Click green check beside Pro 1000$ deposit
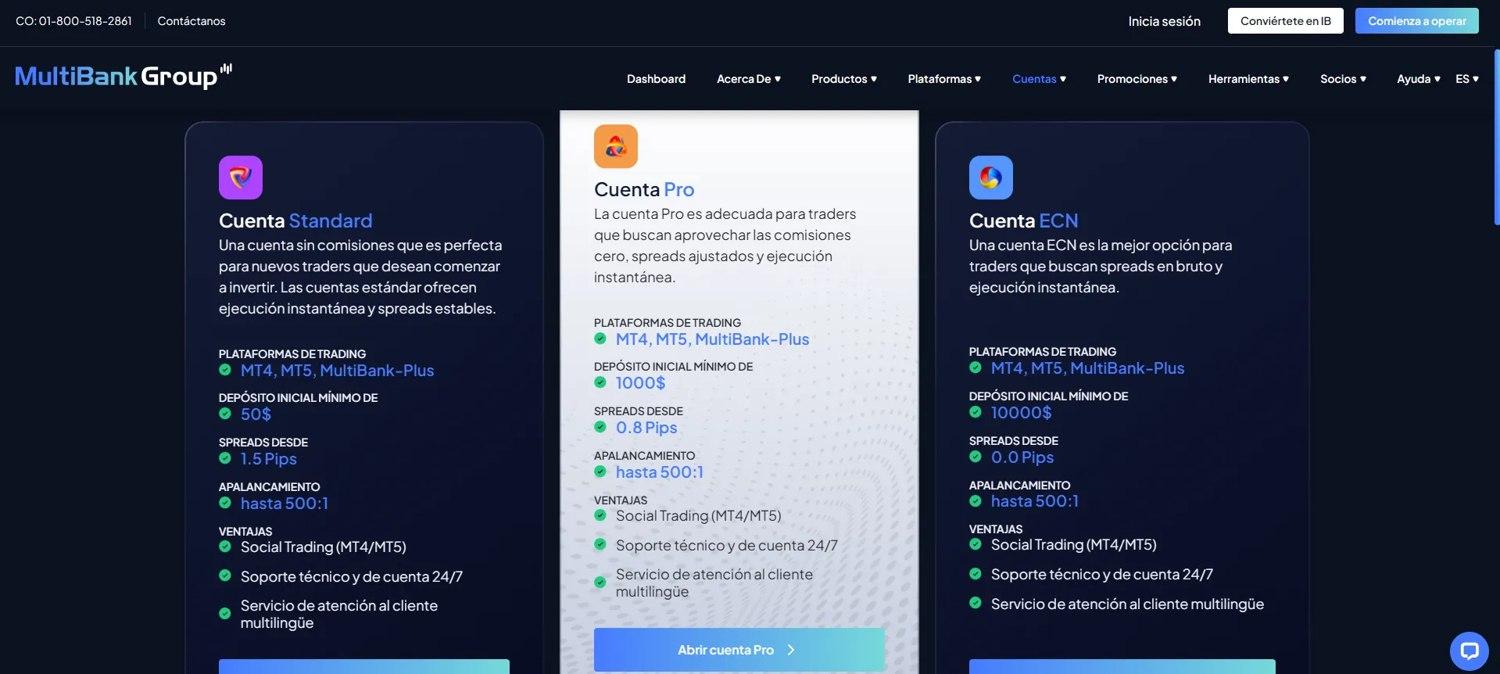This screenshot has width=1500, height=674. click(600, 382)
